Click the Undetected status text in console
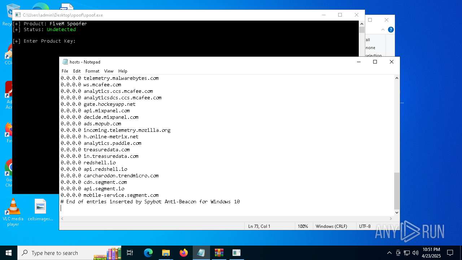Viewport: 462px width, 260px height. tap(61, 30)
